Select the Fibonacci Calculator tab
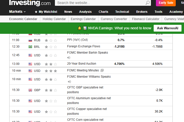This screenshot has width=184, height=122. pos(146,19)
